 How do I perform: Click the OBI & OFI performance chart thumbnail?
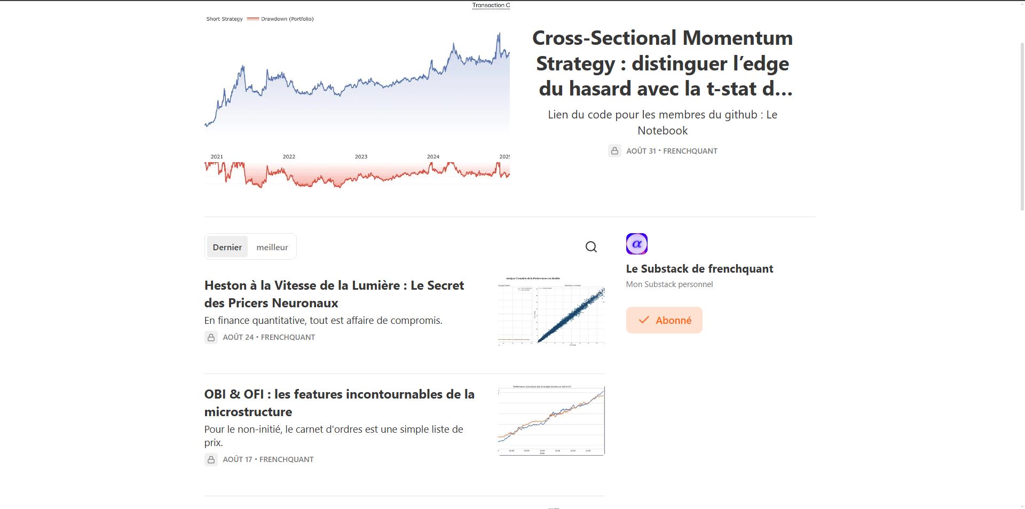(x=551, y=420)
